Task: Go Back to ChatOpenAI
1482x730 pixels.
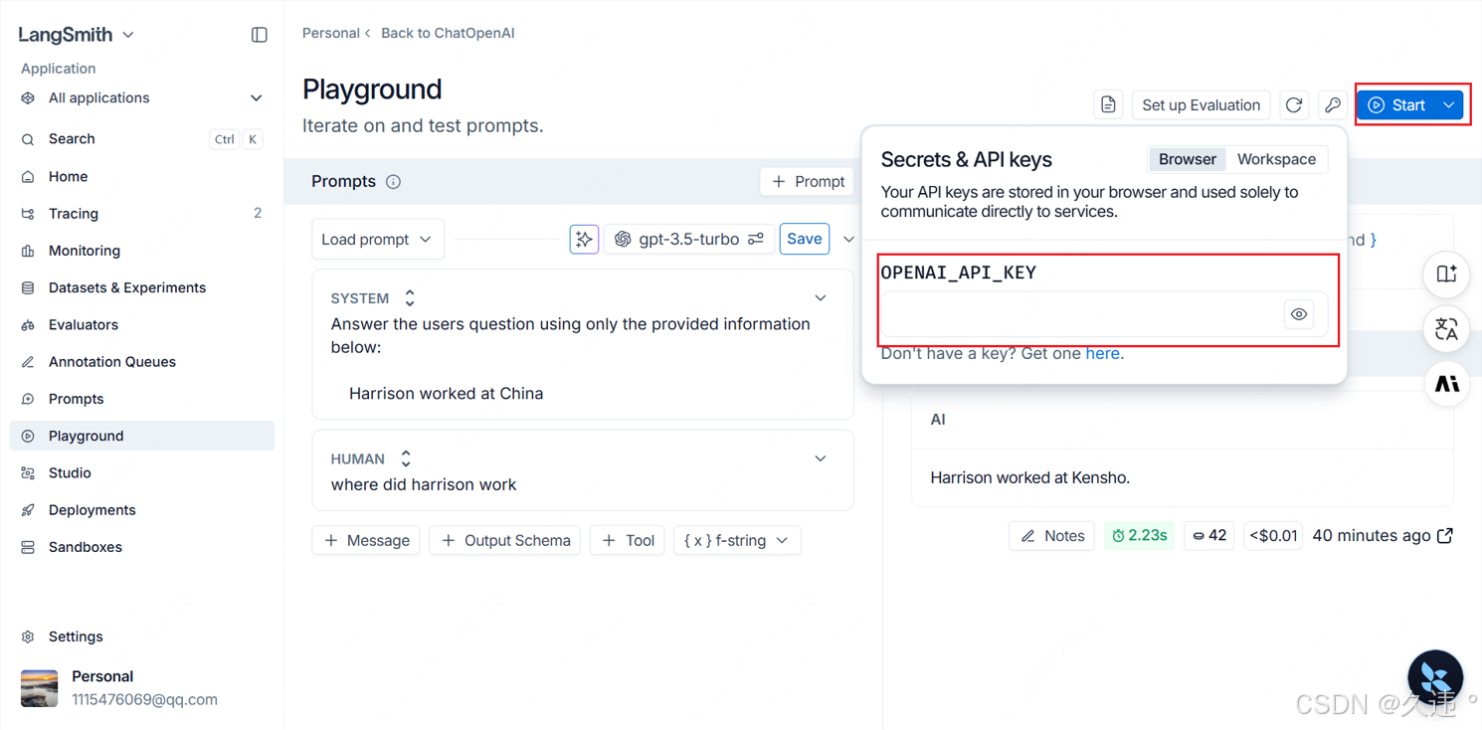Action: [x=448, y=33]
